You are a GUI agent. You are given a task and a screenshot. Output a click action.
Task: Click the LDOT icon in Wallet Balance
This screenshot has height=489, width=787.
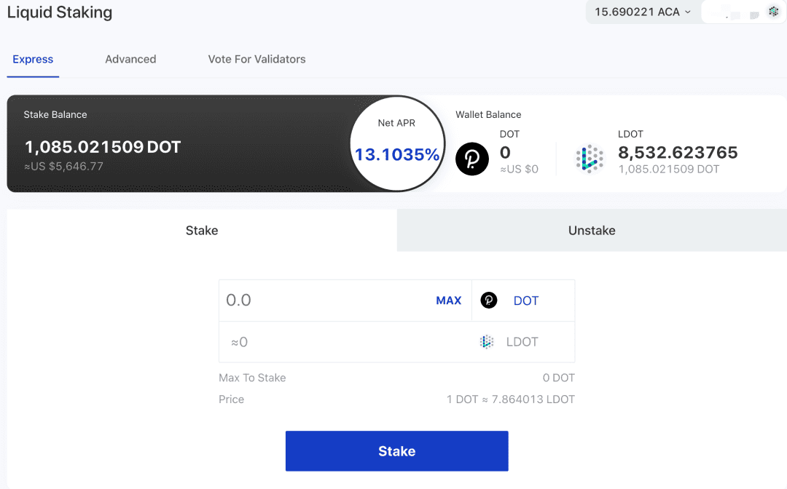(590, 159)
